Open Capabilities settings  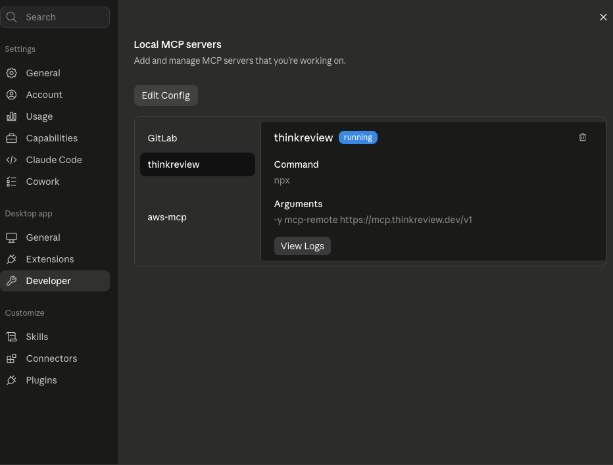[x=55, y=138]
